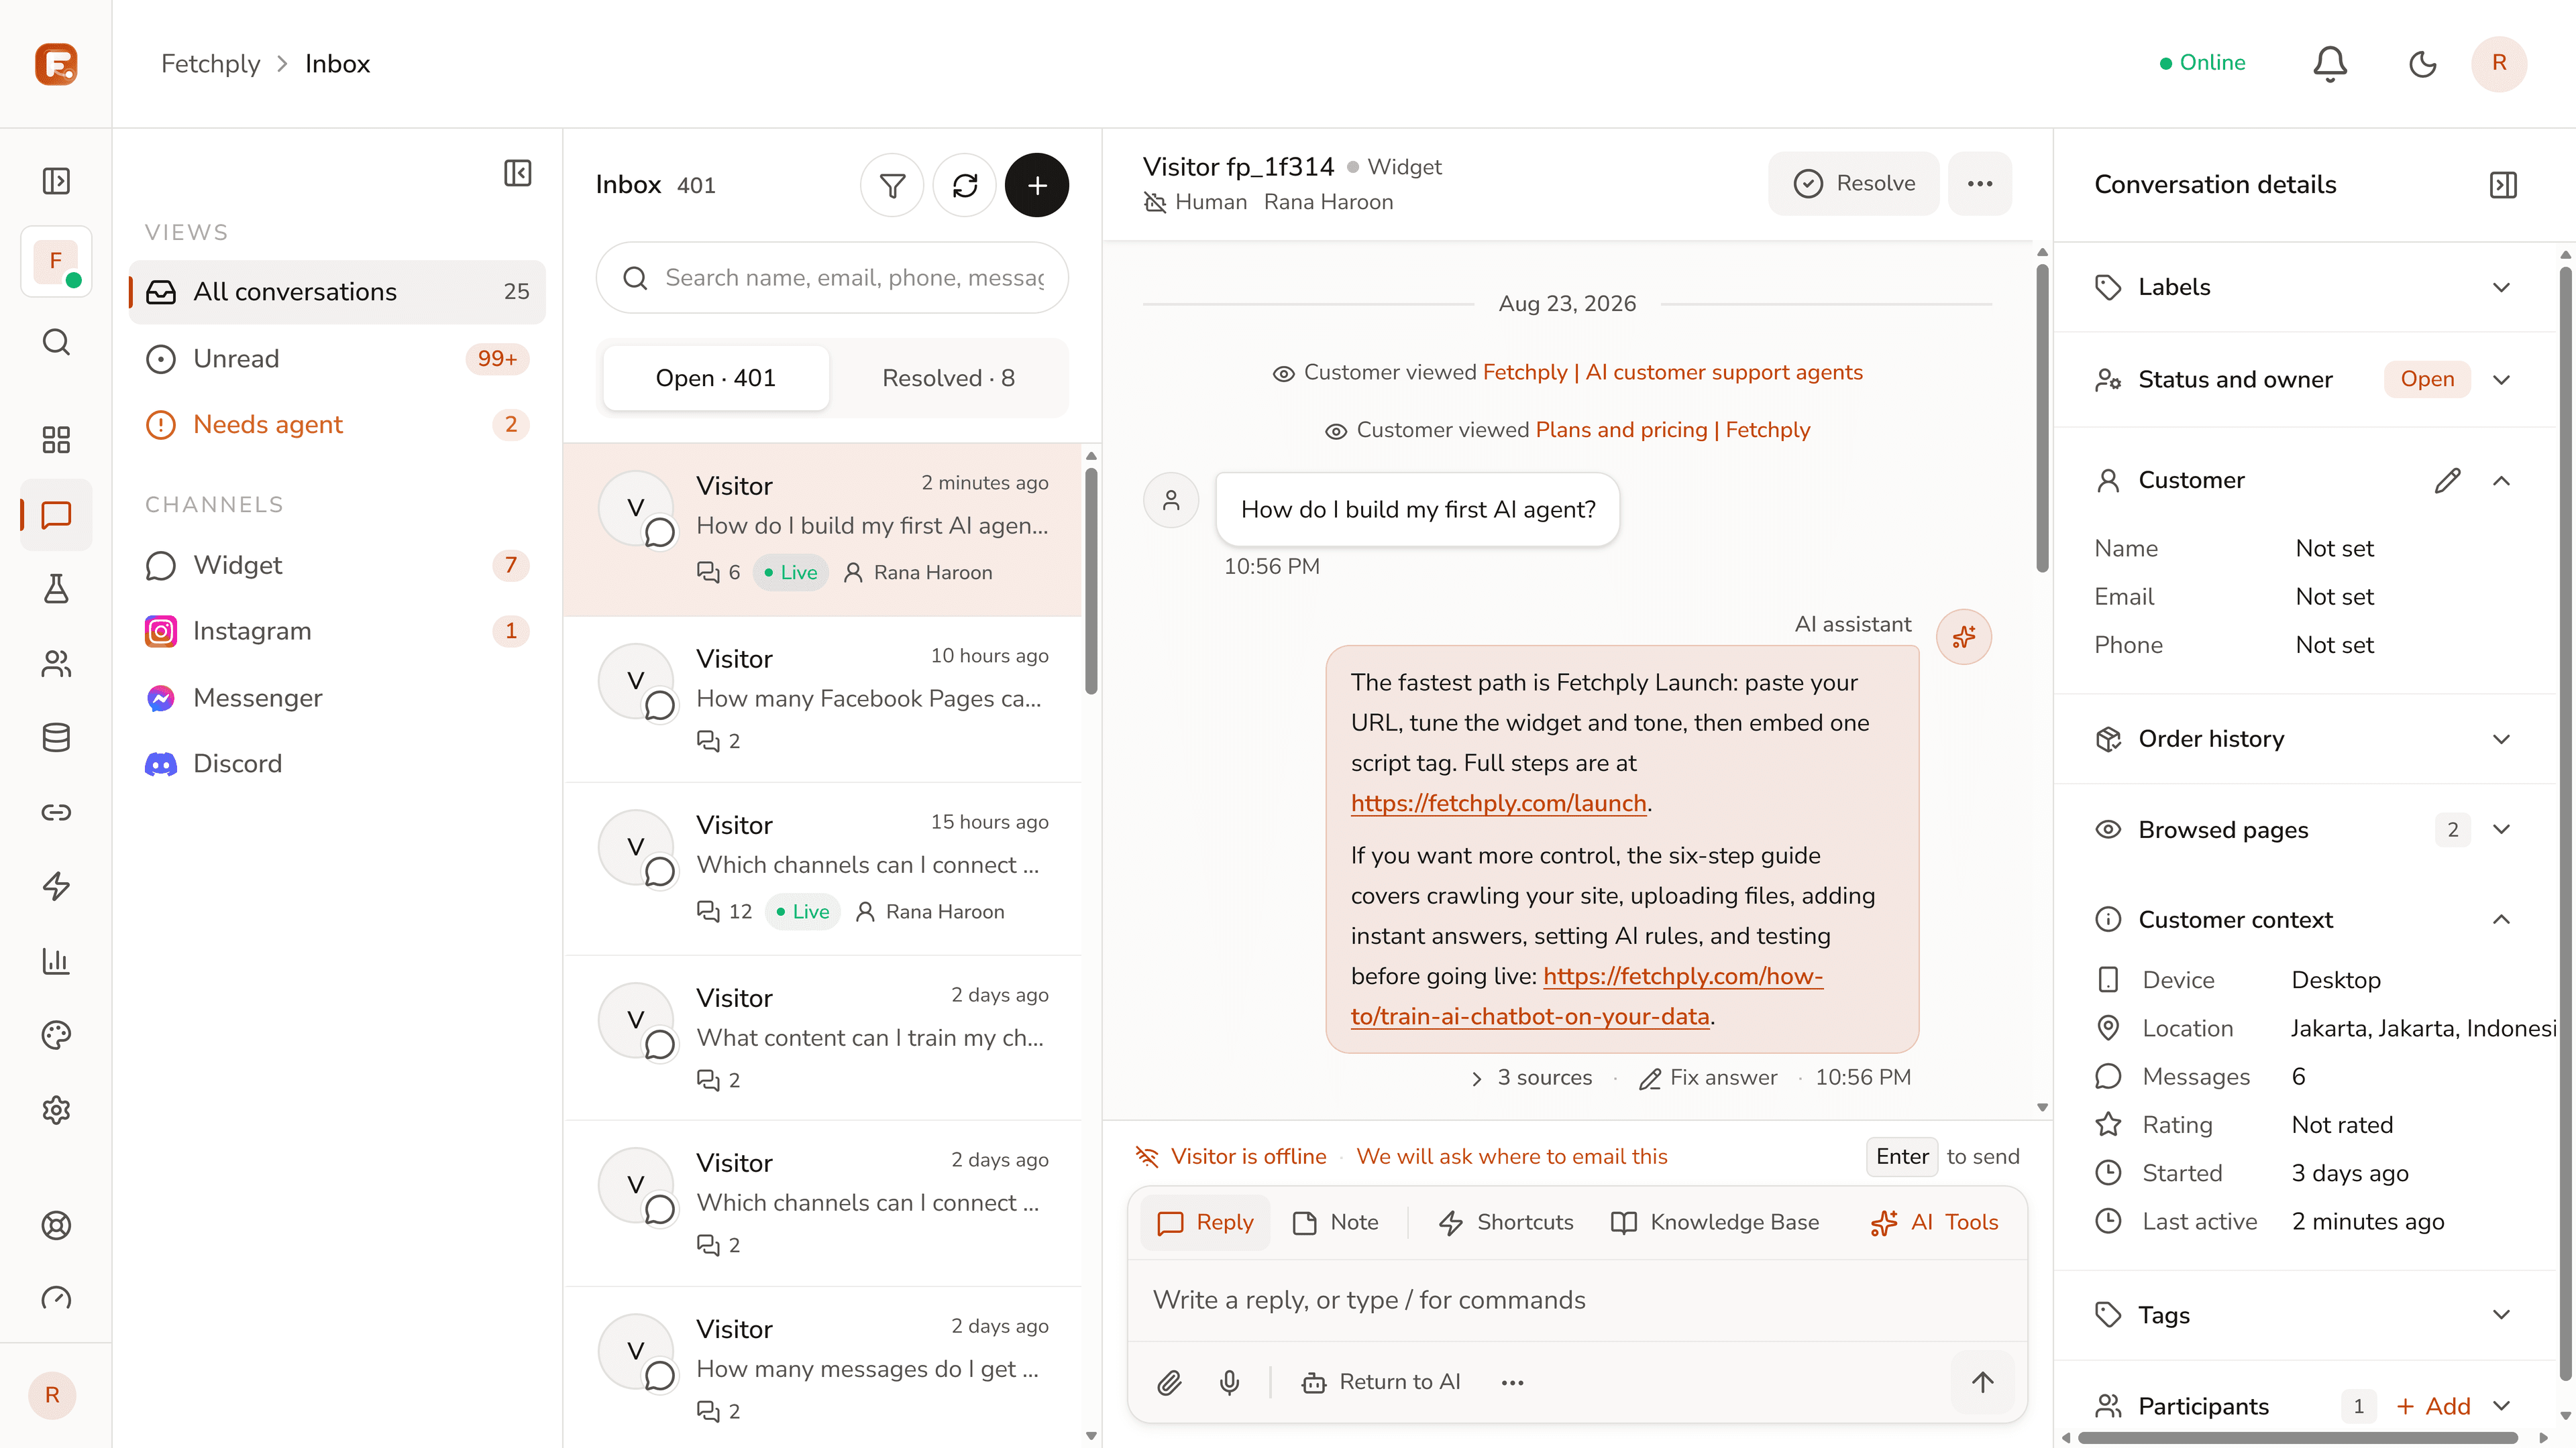
Task: Collapse the Customer section
Action: 2502,481
